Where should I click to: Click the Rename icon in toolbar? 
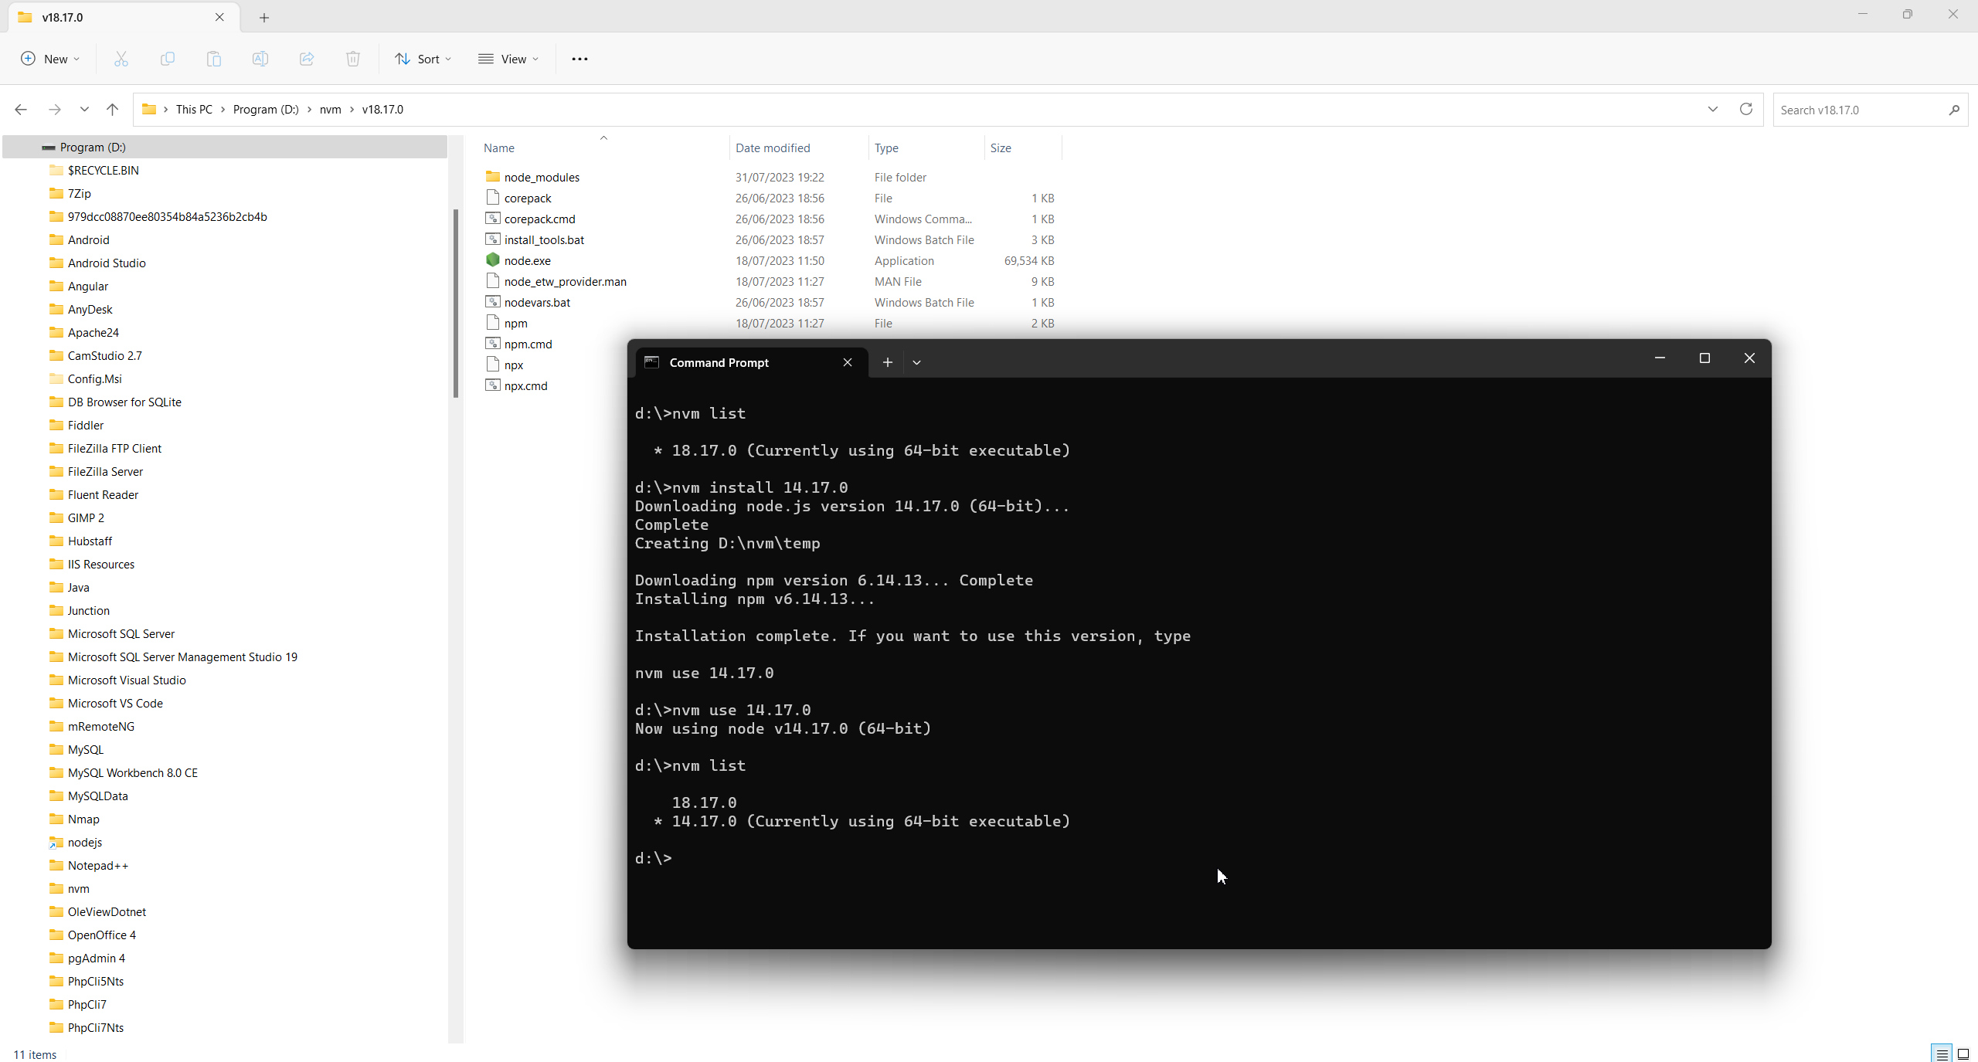point(260,59)
